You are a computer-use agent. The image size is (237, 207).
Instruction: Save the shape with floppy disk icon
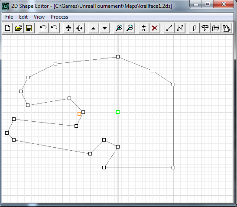[29, 28]
